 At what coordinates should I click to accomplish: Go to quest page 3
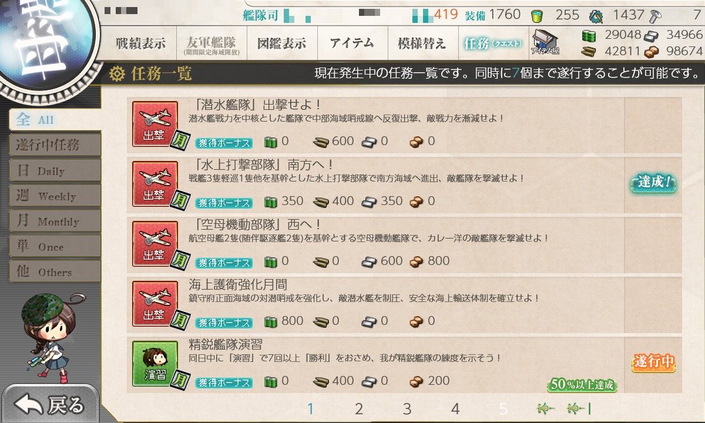407,409
